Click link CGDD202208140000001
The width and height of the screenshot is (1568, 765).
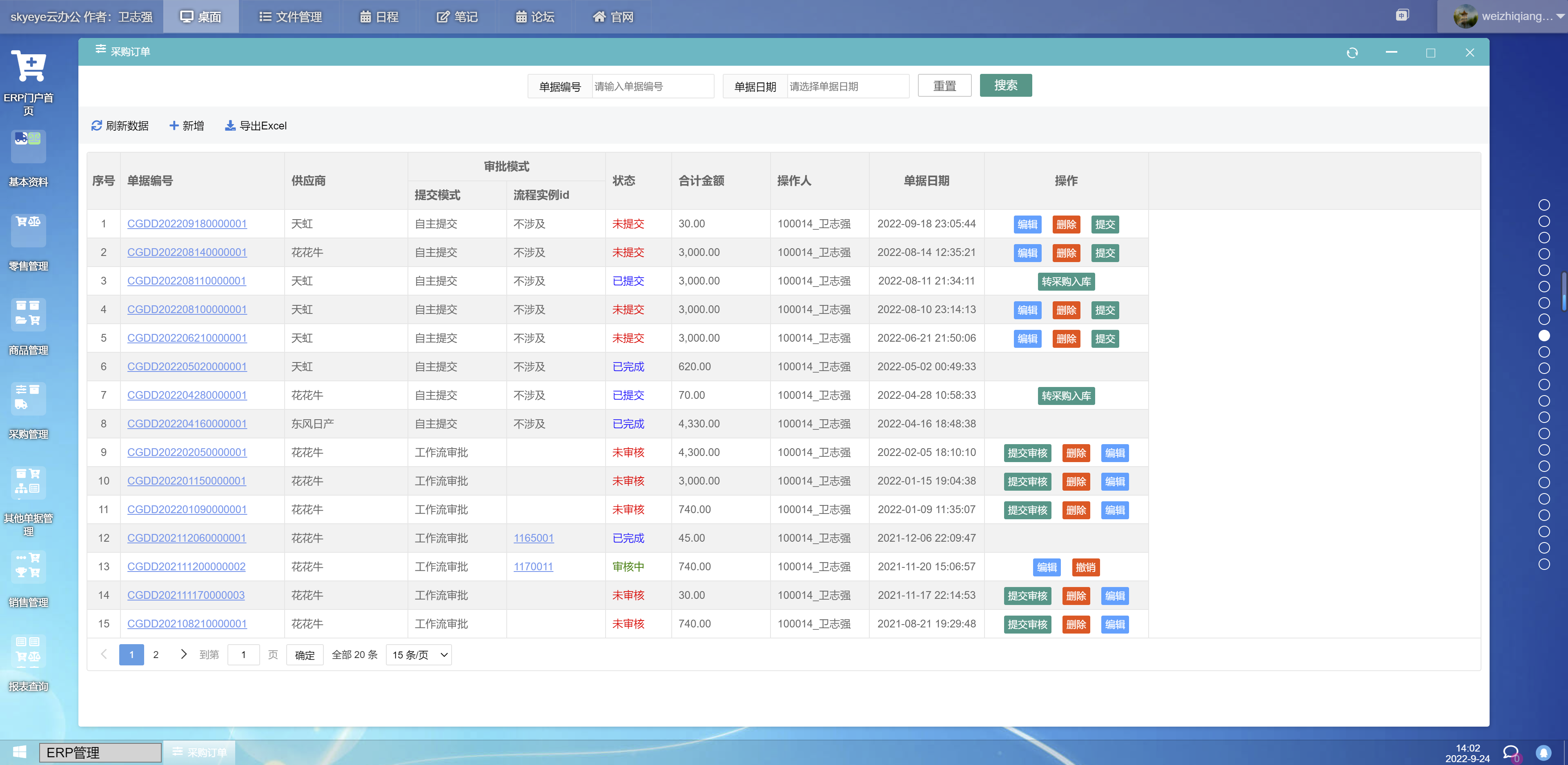coord(186,252)
